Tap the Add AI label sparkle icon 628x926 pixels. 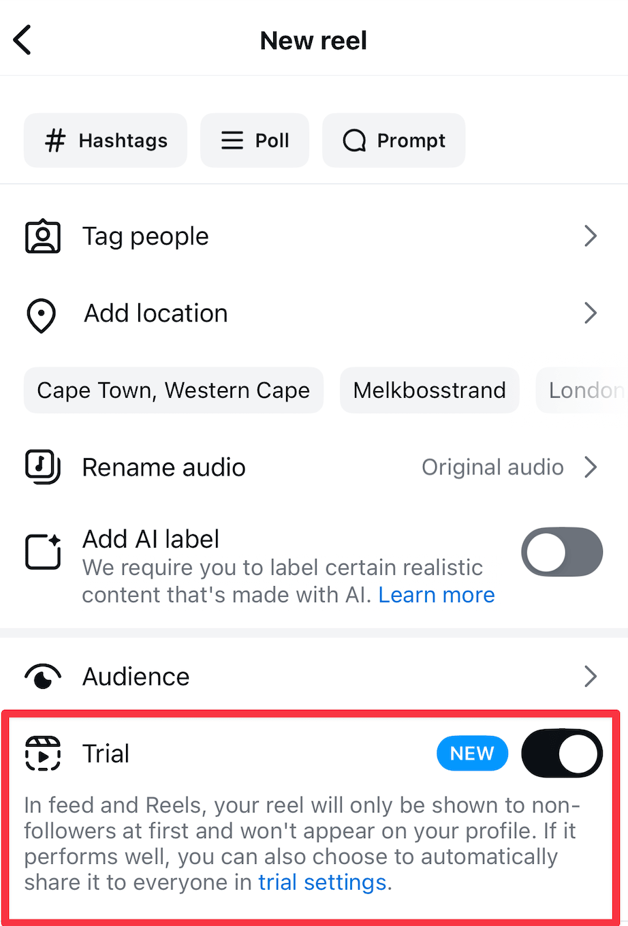pyautogui.click(x=43, y=551)
